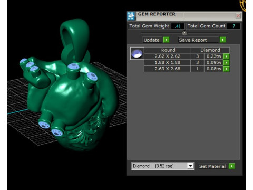Screen dimensions: 253x190
Task: Select the round gem thumbnail
Action: [x=137, y=53]
